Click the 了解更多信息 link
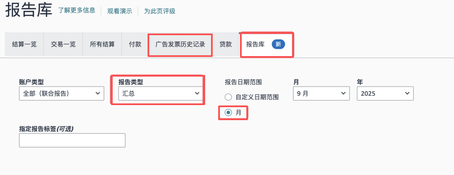454x175 pixels. pyautogui.click(x=77, y=11)
